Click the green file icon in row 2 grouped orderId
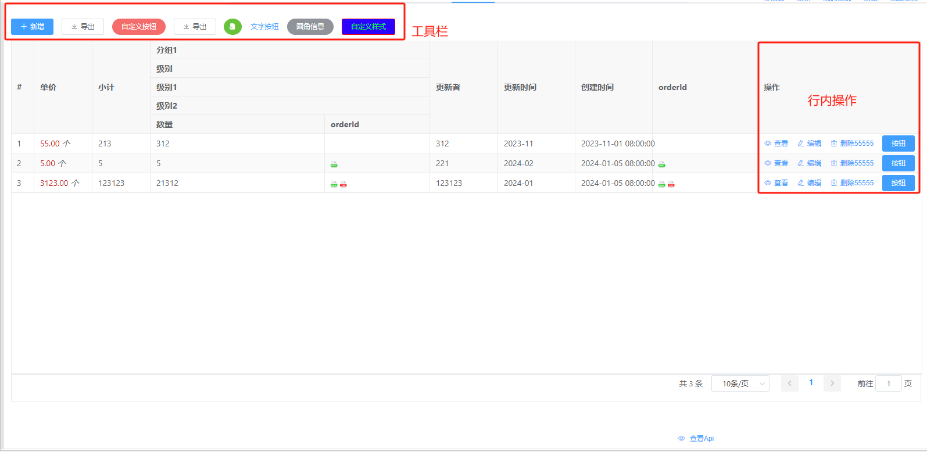 [334, 164]
